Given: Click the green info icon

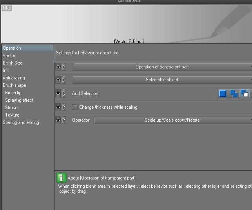Looking at the screenshot, I should (x=62, y=178).
